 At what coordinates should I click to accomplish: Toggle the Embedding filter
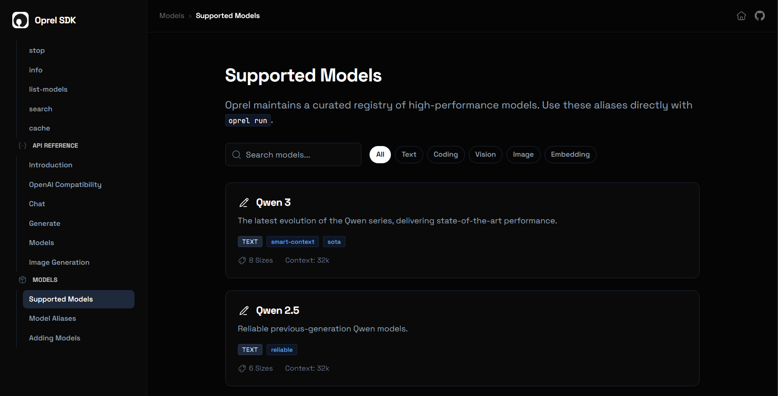click(x=570, y=154)
